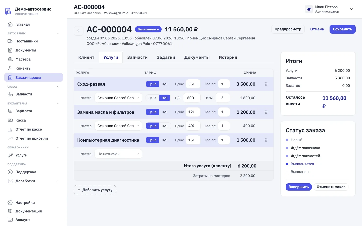This screenshot has width=362, height=226.
Task: Open the Иван Петров user menu
Action: point(329,9)
